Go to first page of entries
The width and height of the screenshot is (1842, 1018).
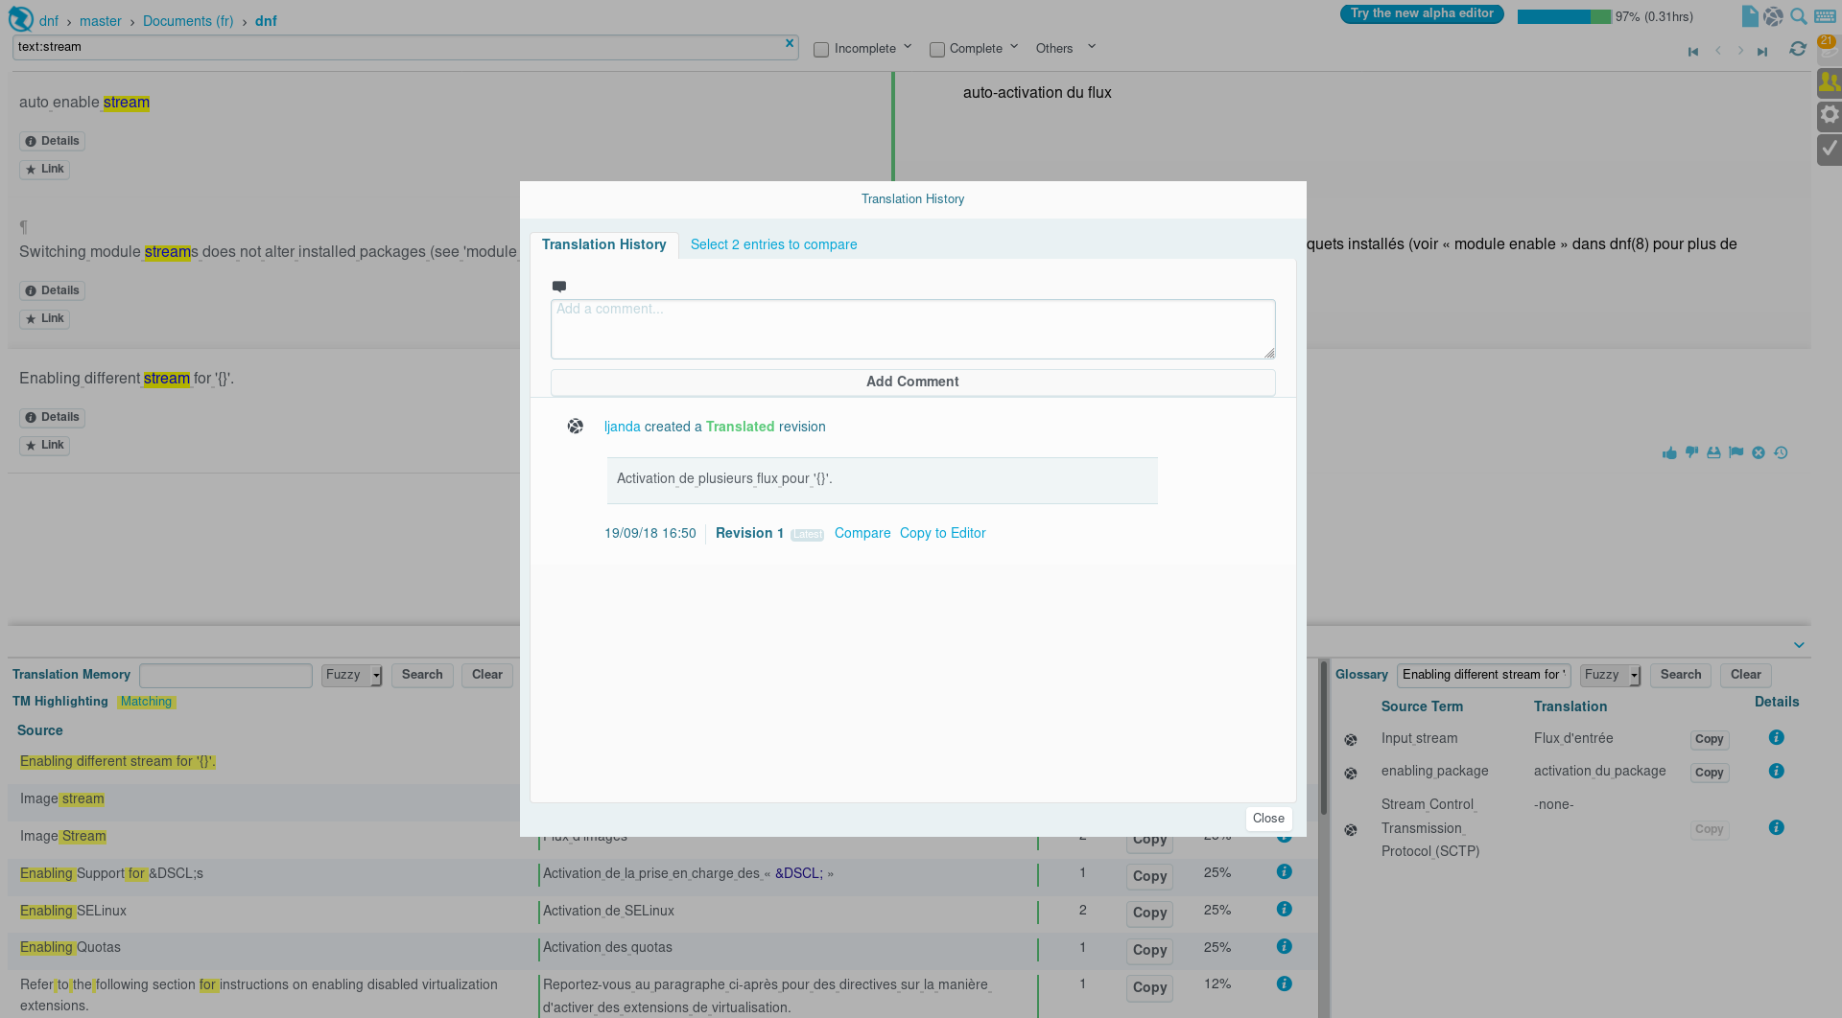pyautogui.click(x=1693, y=52)
